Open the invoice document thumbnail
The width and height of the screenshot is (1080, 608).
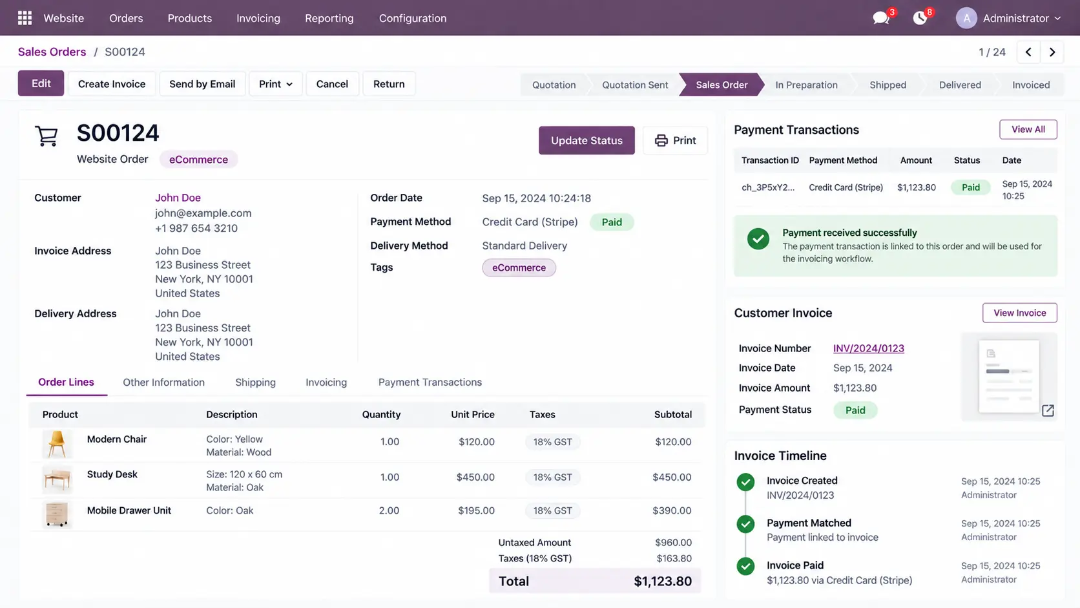1008,376
